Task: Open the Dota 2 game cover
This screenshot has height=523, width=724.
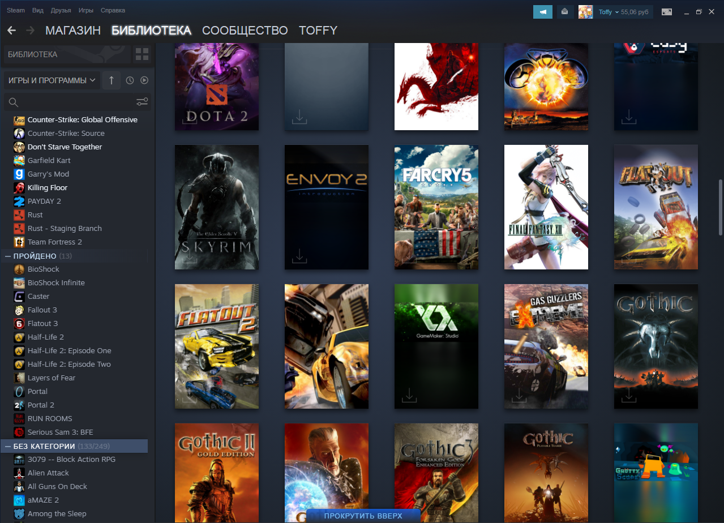Action: click(217, 87)
